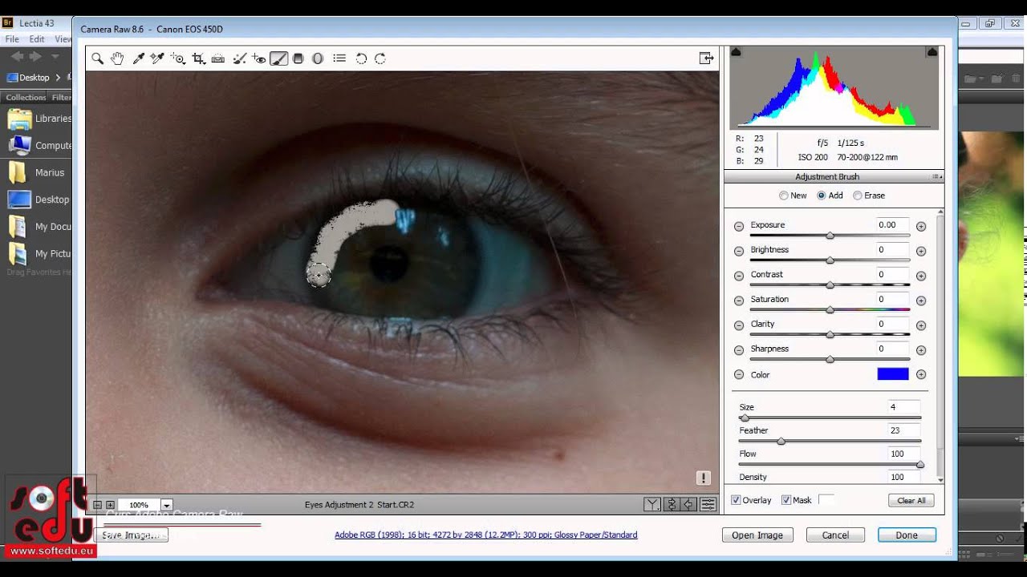1027x577 pixels.
Task: Rotate image 90° clockwise
Action: click(380, 59)
